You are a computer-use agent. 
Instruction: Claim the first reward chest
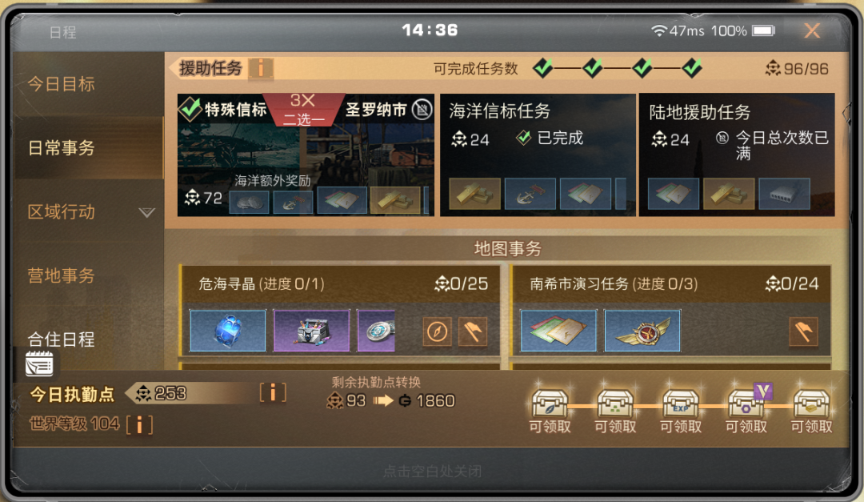550,404
